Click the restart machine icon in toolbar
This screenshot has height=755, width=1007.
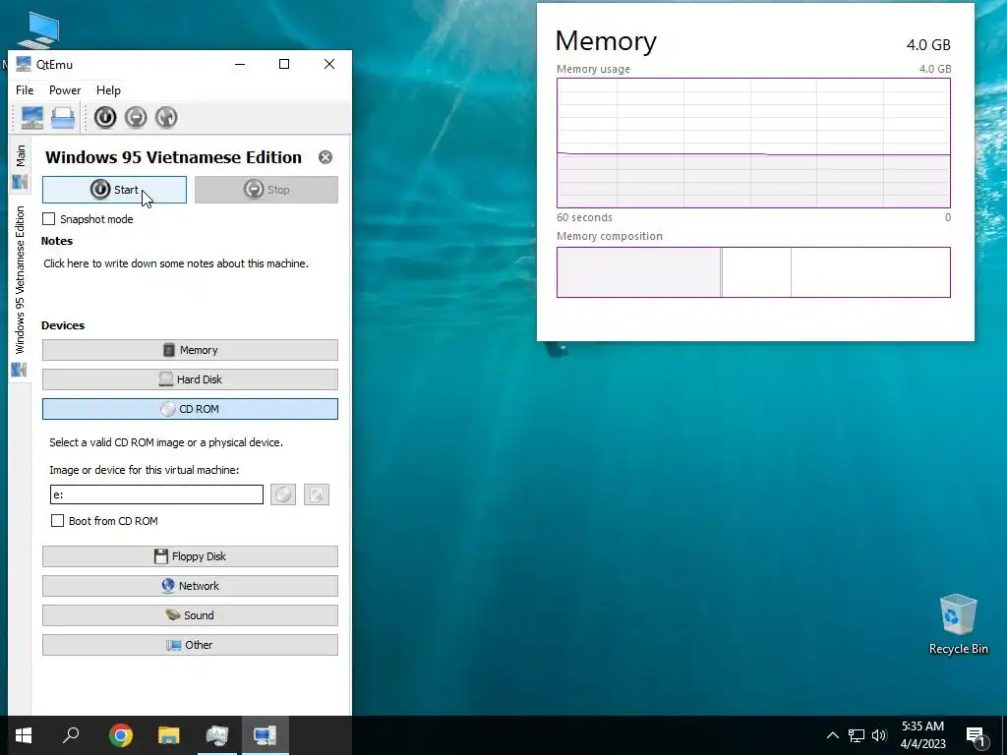pyautogui.click(x=166, y=118)
